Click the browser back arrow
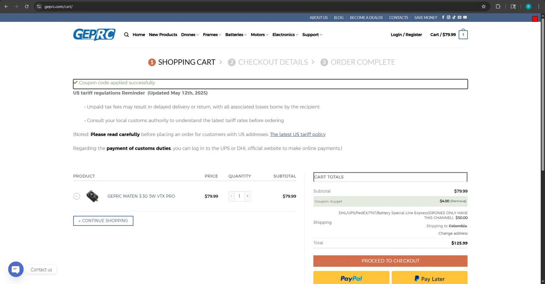The height and width of the screenshot is (284, 545). pyautogui.click(x=6, y=7)
